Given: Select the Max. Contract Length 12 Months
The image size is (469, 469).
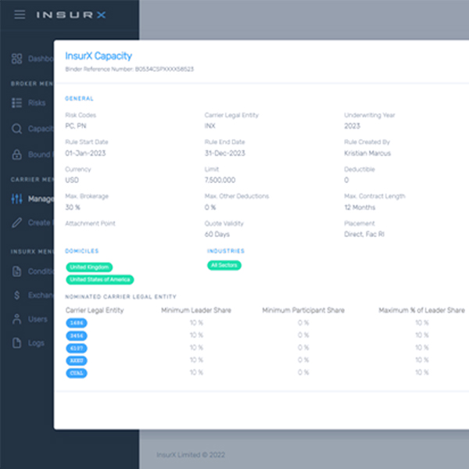Looking at the screenshot, I should pyautogui.click(x=360, y=207).
